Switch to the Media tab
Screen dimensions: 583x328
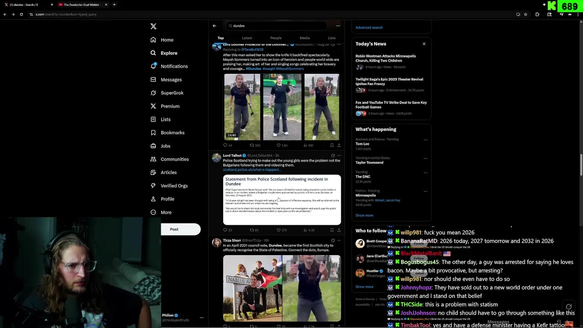click(305, 38)
